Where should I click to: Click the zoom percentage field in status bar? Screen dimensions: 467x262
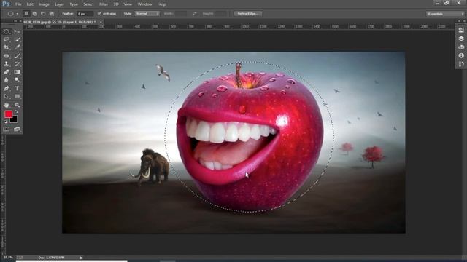(8, 258)
